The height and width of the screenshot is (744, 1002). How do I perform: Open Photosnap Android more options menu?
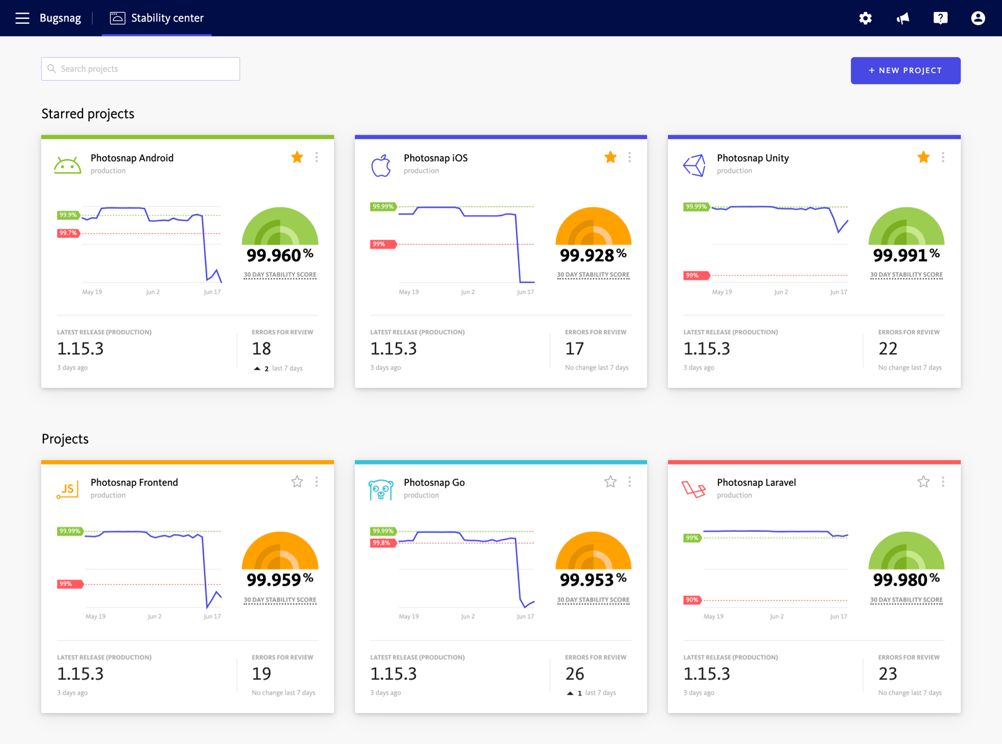point(316,157)
